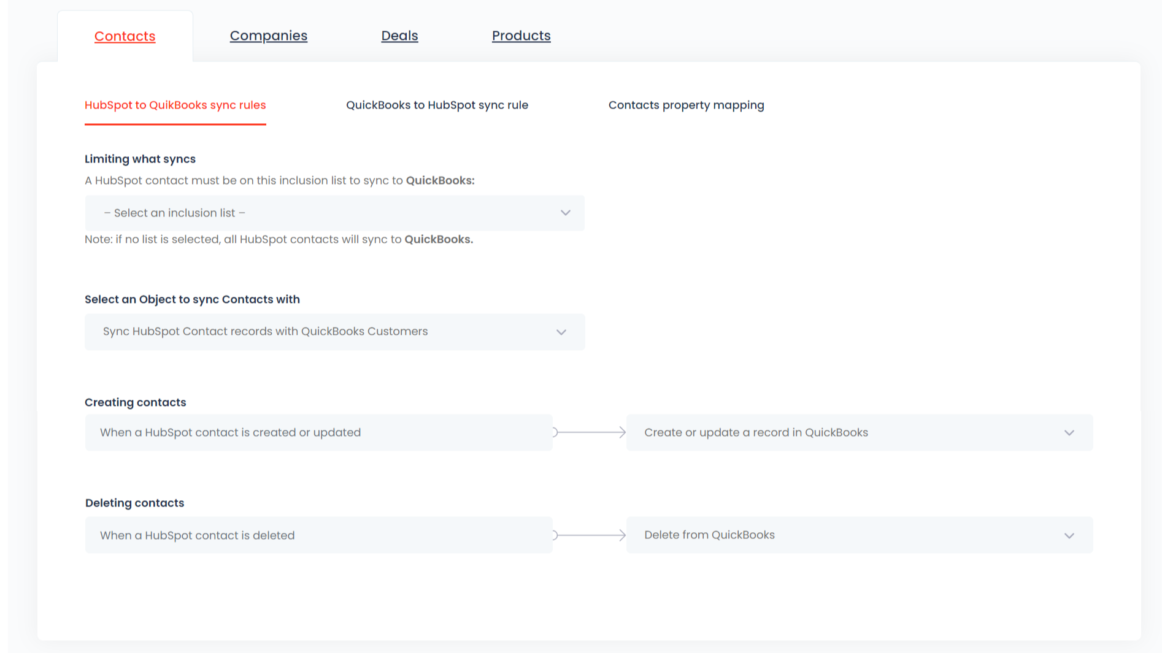Screen dimensions: 1162x653
Task: Click the inclusion list chevron arrow
Action: 566,213
